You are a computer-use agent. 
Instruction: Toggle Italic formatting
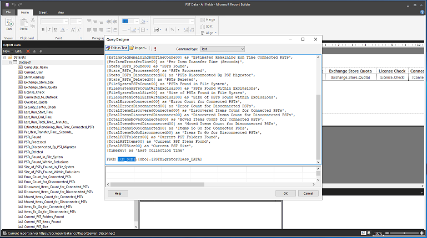[x=49, y=29]
